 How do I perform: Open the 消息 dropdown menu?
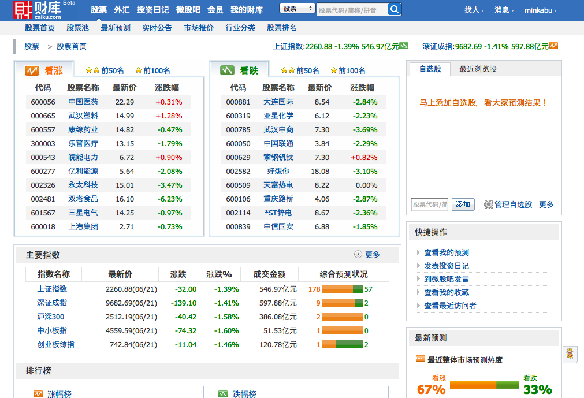click(504, 10)
